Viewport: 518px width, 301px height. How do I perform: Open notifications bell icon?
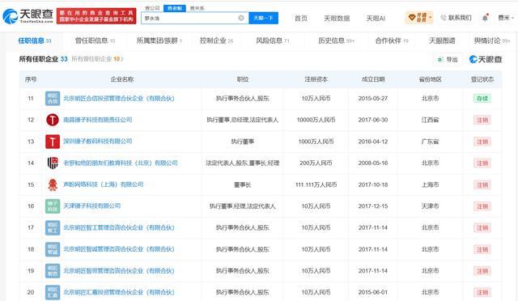tap(485, 18)
